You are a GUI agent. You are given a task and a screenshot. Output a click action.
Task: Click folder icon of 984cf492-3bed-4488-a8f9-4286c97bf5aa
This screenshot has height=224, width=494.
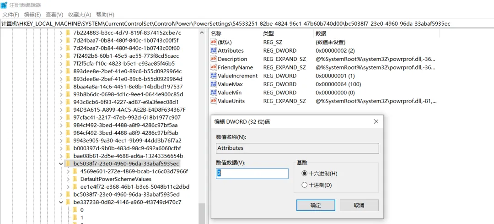[x=68, y=125]
